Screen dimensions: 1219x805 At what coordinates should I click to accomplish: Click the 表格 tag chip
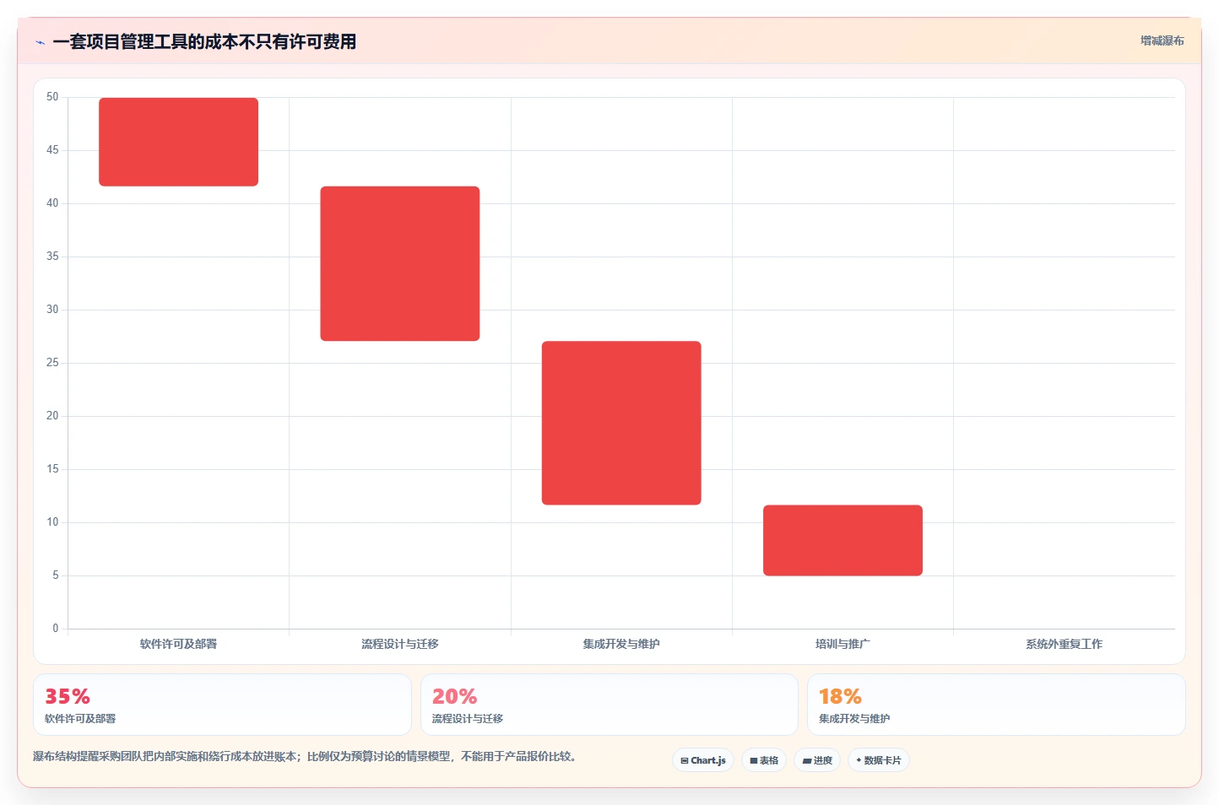tap(764, 760)
